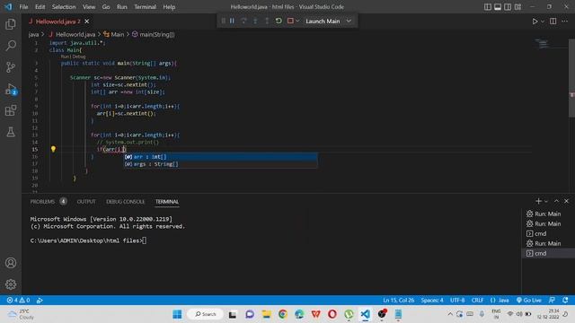Viewport: 575px width, 323px height.
Task: Open the View menu
Action: coord(89,7)
